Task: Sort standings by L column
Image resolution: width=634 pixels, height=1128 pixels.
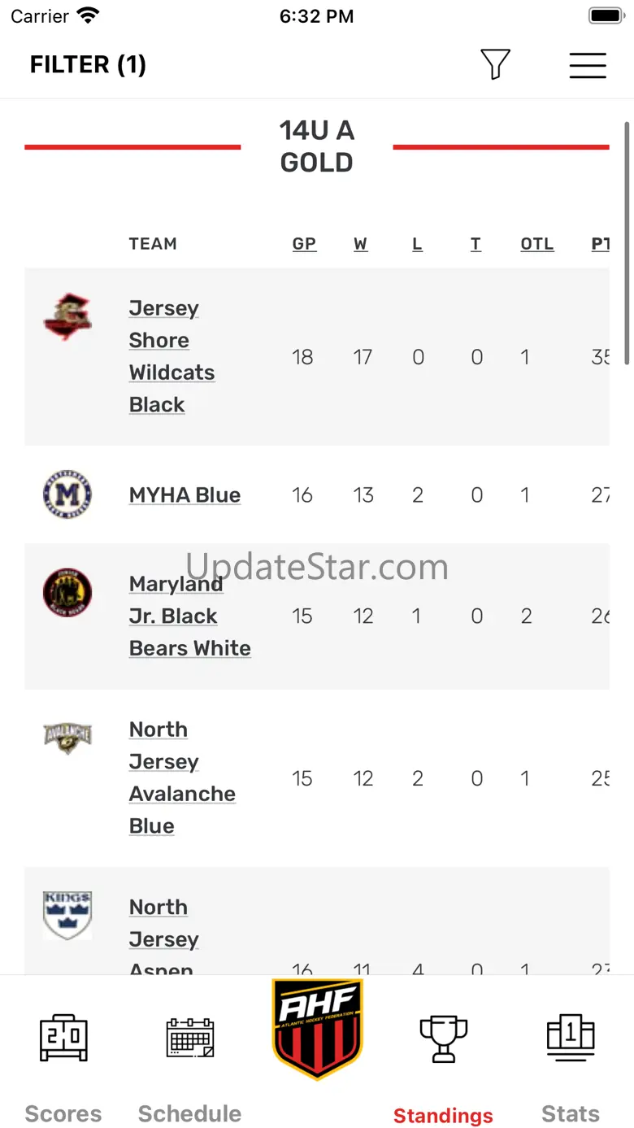Action: pyautogui.click(x=417, y=244)
